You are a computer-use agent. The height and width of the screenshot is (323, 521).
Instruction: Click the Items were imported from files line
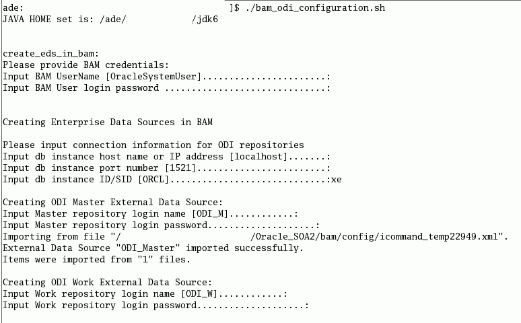(x=96, y=259)
